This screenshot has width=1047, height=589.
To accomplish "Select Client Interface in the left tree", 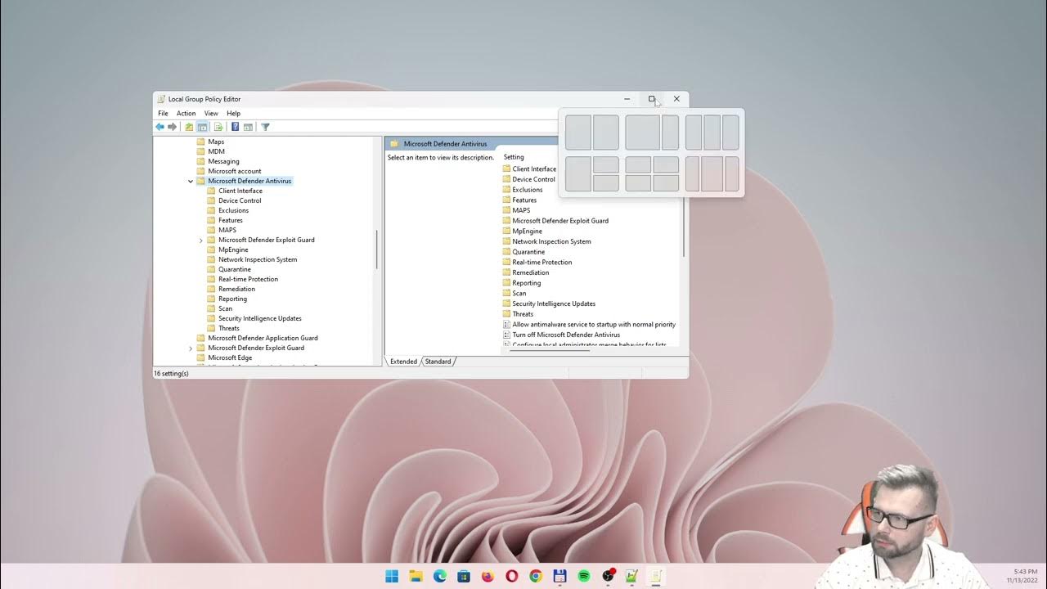I will [240, 191].
